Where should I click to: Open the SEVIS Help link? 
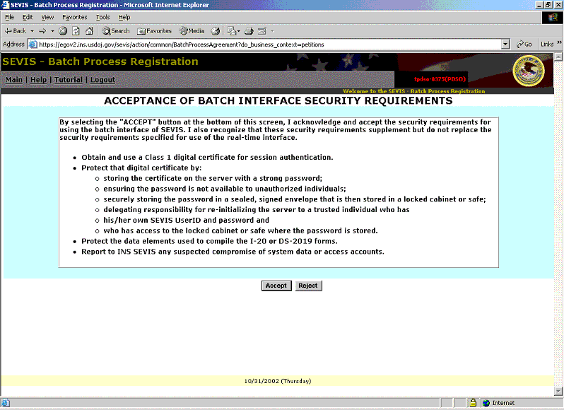pyautogui.click(x=38, y=79)
